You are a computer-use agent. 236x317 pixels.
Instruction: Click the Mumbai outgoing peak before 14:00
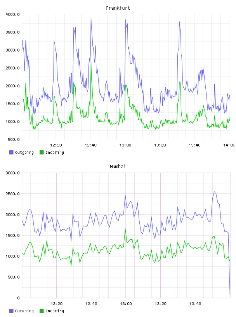tap(214, 192)
